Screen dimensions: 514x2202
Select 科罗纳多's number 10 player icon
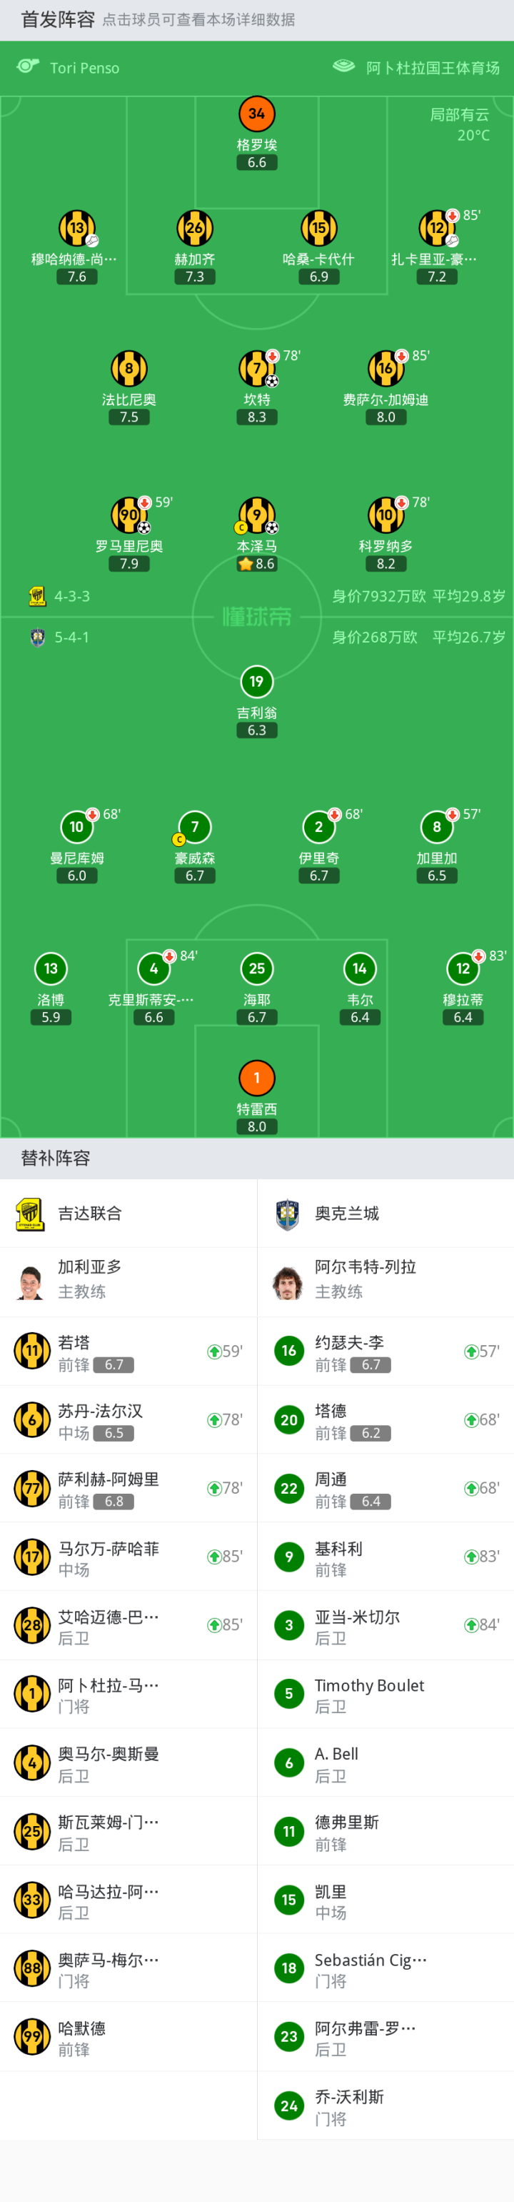(x=385, y=515)
